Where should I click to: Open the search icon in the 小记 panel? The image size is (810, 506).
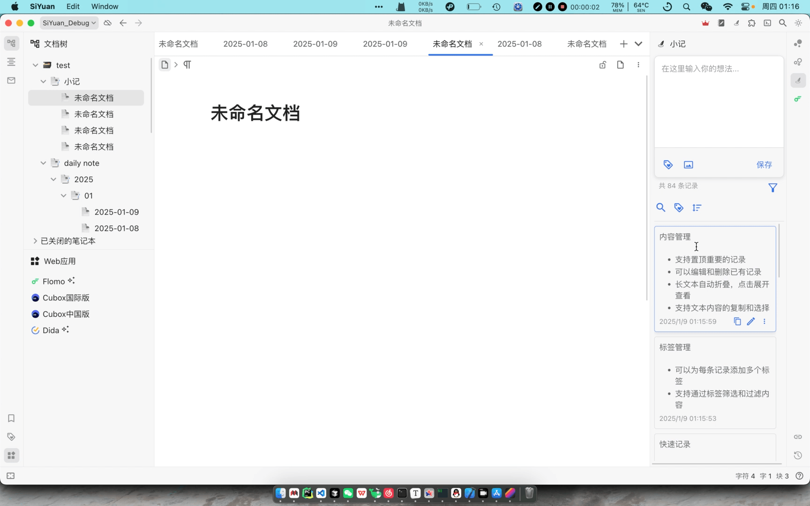click(x=661, y=208)
